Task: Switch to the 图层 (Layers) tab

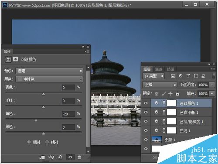Action: (147, 69)
